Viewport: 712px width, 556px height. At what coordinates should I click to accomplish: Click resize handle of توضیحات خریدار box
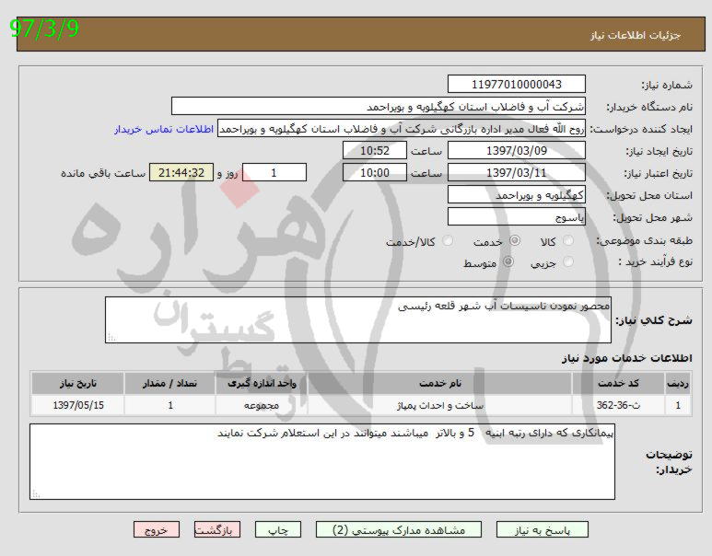click(x=36, y=493)
